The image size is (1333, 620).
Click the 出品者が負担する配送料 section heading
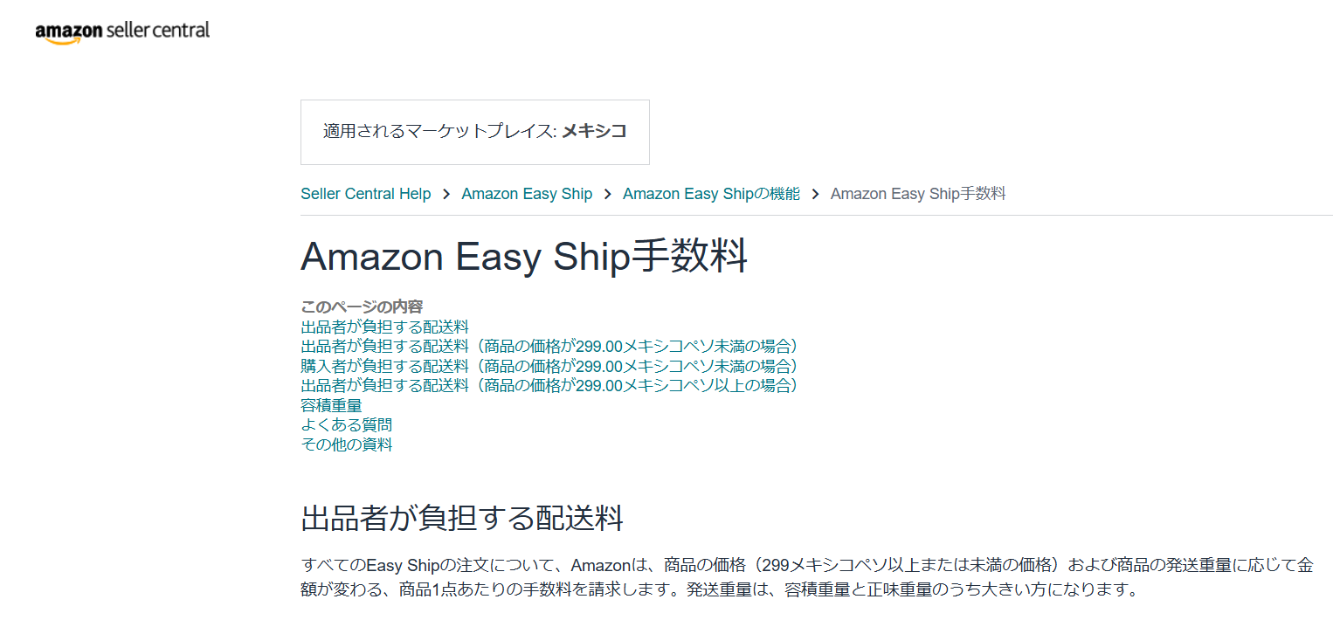click(461, 519)
